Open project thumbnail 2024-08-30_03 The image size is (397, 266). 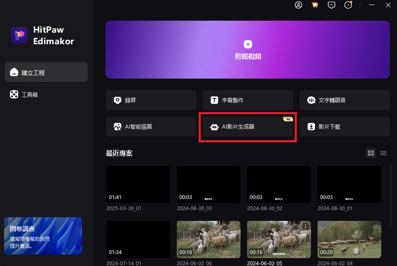click(208, 184)
